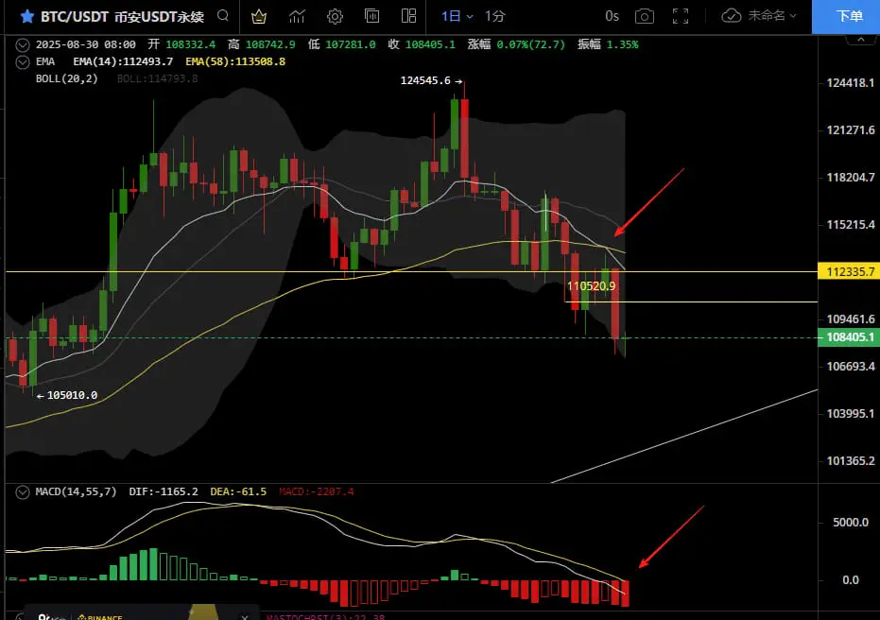Open chart settings gear icon
The height and width of the screenshot is (620, 880).
coord(335,16)
